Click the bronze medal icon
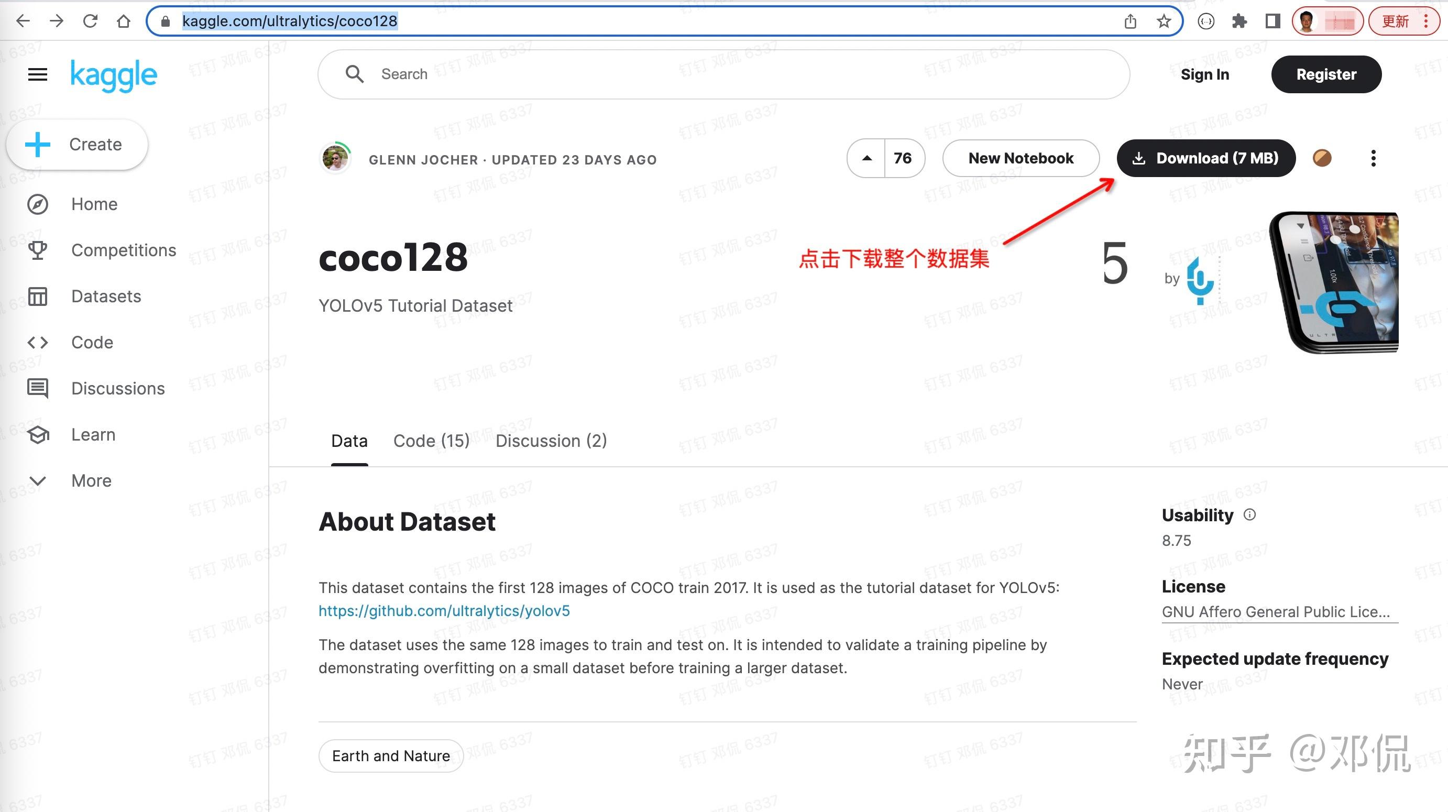Screen dimensions: 1448x812 point(1322,158)
